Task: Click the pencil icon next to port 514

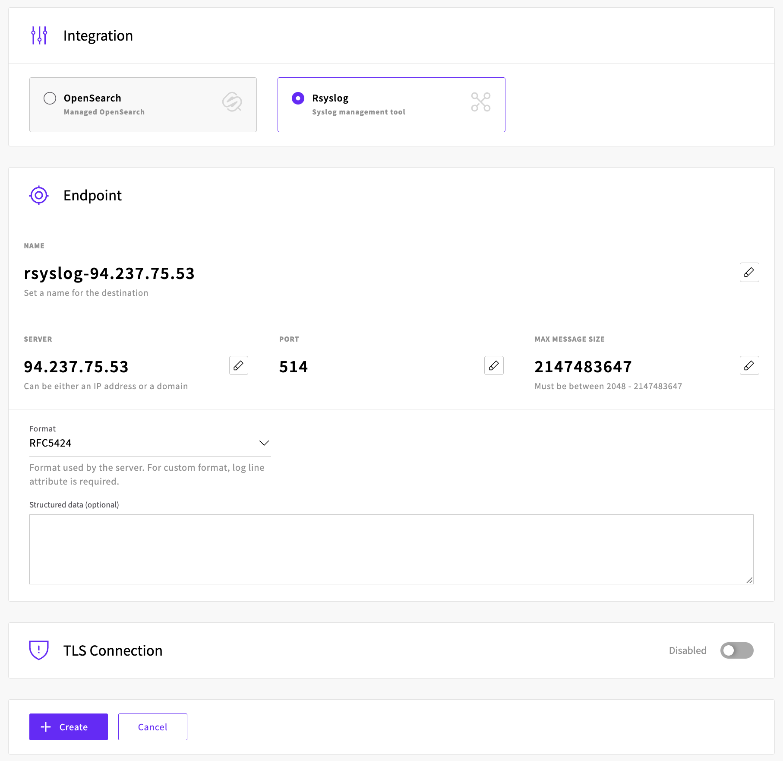Action: pyautogui.click(x=494, y=365)
